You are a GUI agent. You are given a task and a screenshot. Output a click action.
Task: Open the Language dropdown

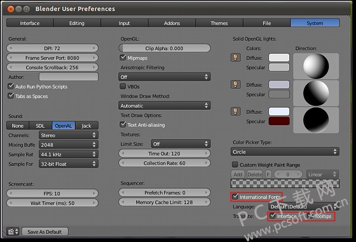tap(304, 206)
